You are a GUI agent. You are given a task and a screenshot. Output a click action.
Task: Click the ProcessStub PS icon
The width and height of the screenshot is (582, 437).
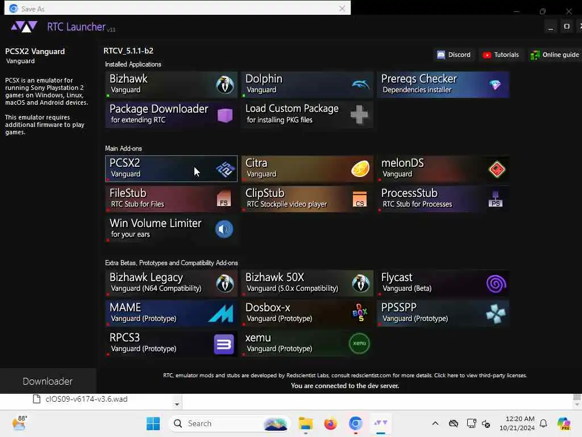496,199
